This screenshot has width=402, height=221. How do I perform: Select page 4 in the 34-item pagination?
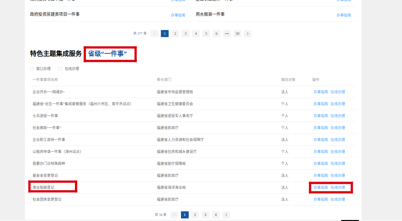point(216,215)
